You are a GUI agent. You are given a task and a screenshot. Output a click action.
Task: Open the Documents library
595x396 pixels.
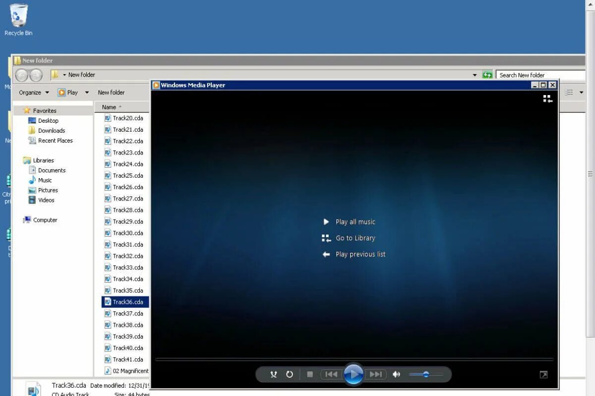47,170
